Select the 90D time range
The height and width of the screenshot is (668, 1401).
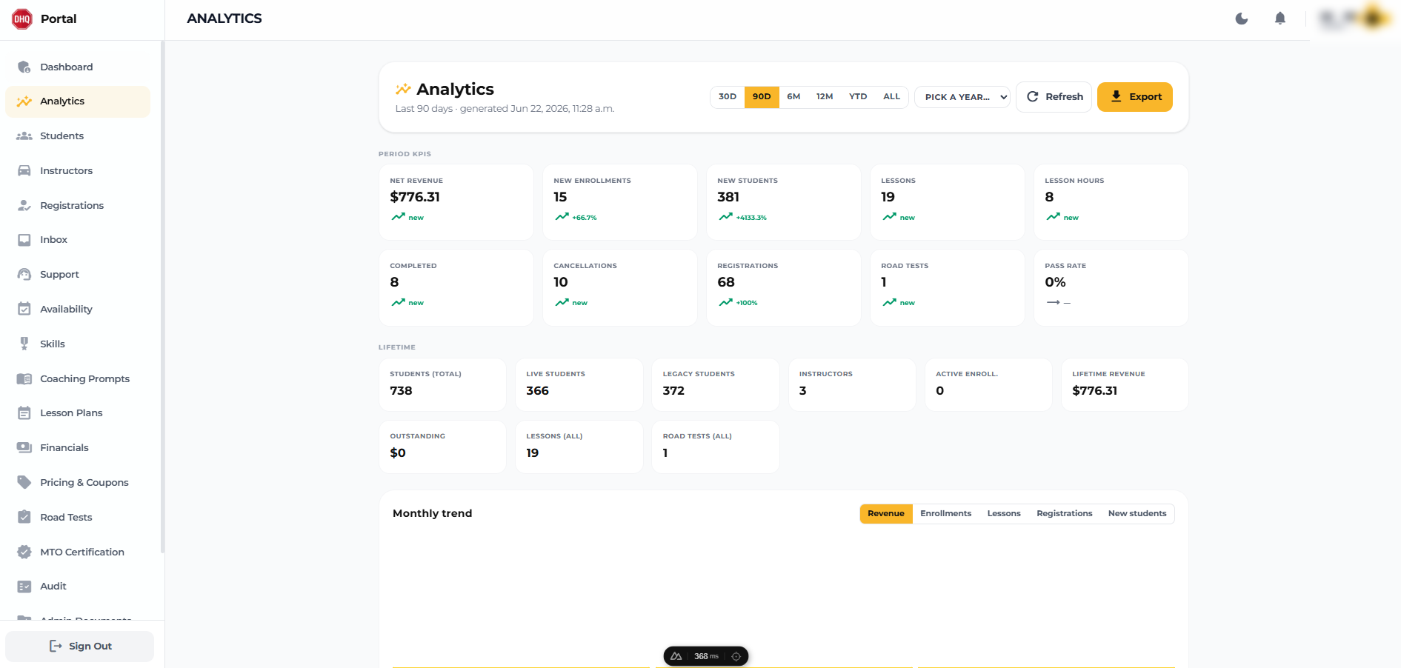[x=762, y=97]
